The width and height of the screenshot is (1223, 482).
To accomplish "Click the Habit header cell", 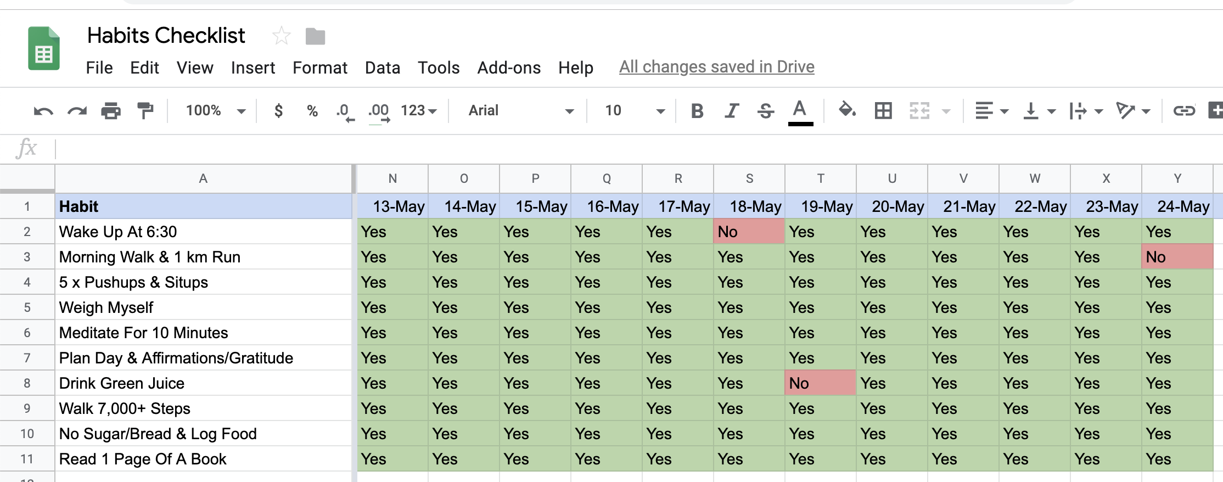I will coord(203,206).
